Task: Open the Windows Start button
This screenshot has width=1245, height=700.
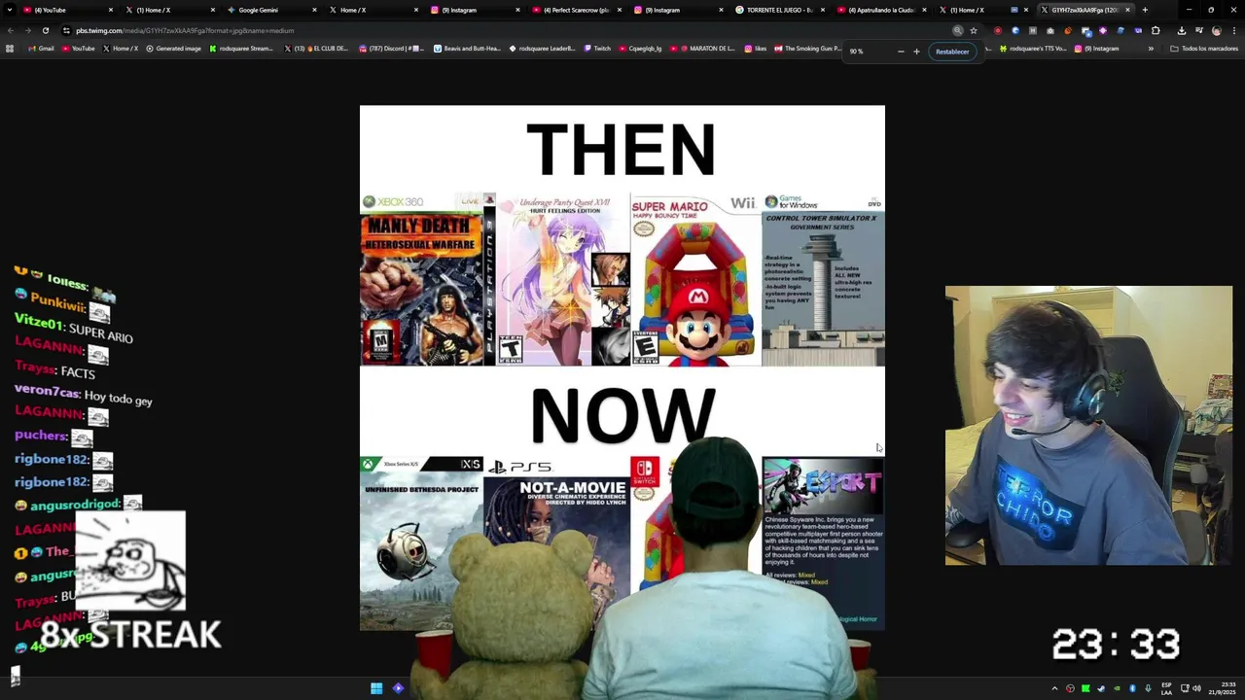Action: (376, 688)
